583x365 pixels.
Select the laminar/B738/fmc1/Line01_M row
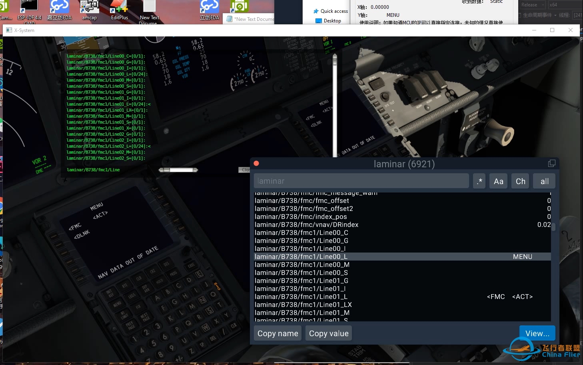[403, 313]
